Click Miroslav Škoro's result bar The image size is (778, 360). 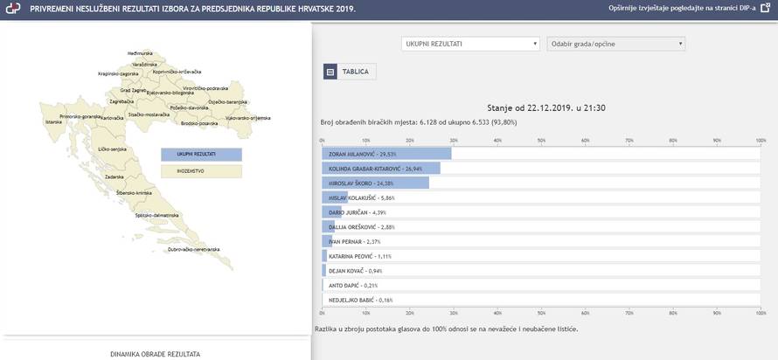tap(376, 183)
